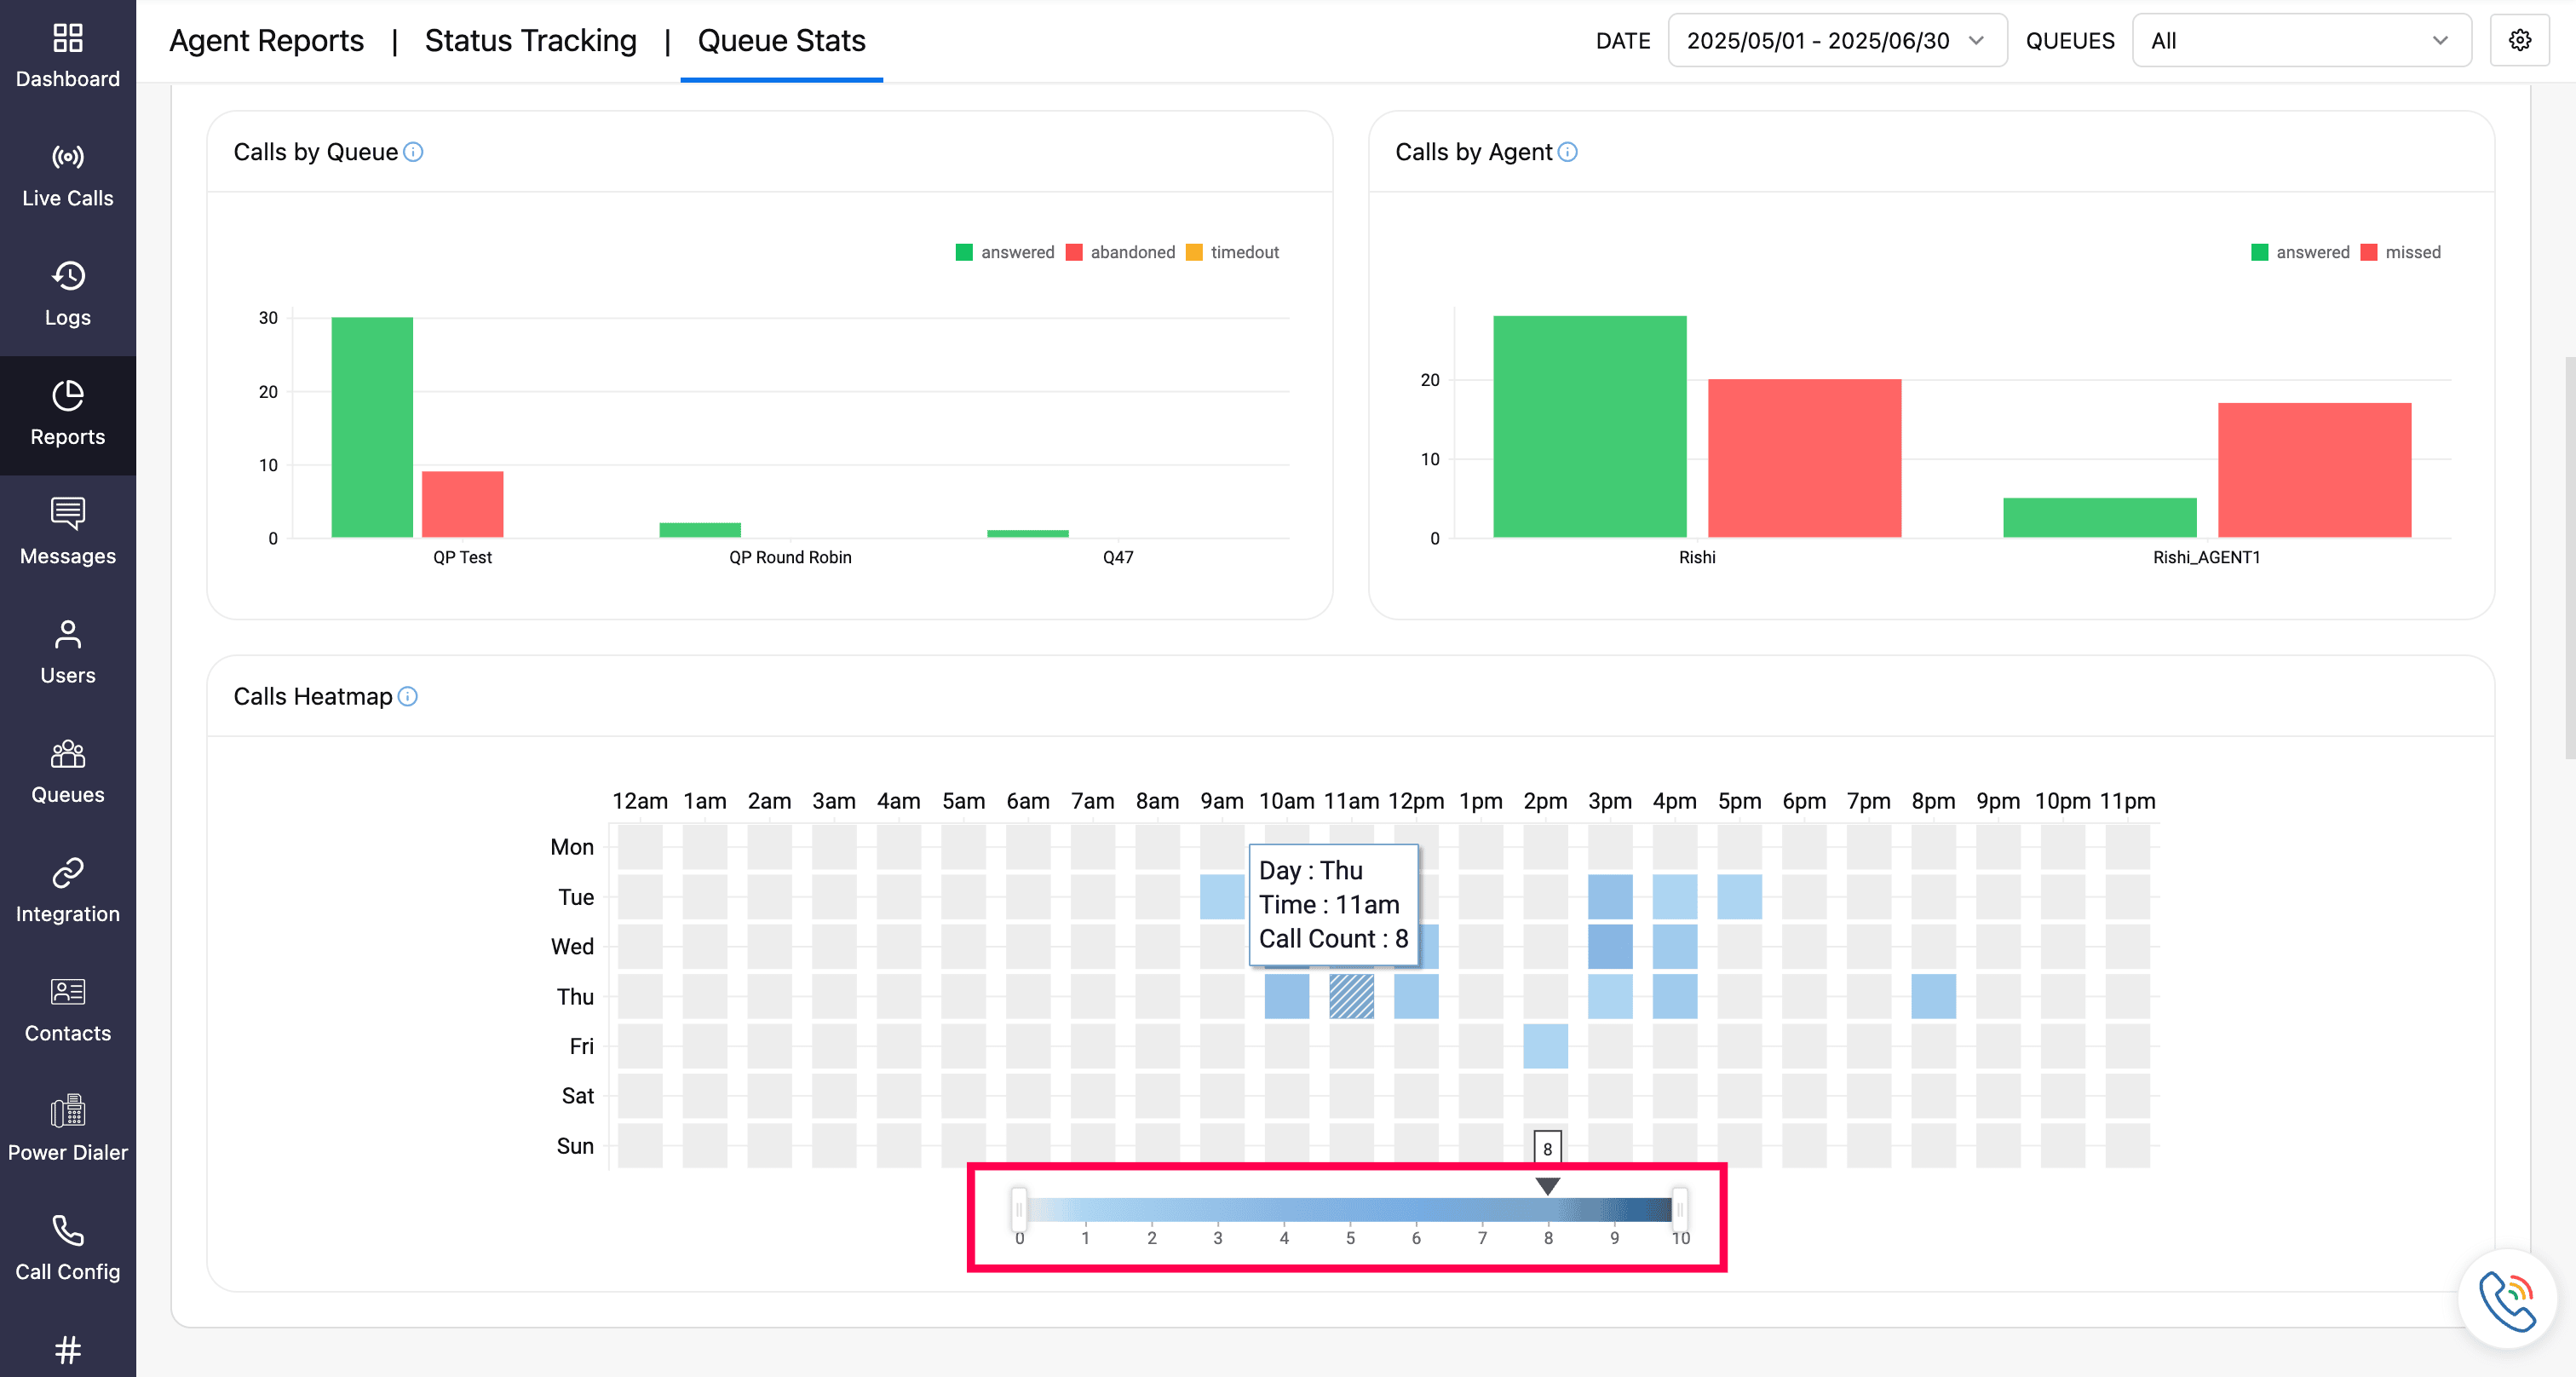Open Messages from the sidebar

(67, 532)
